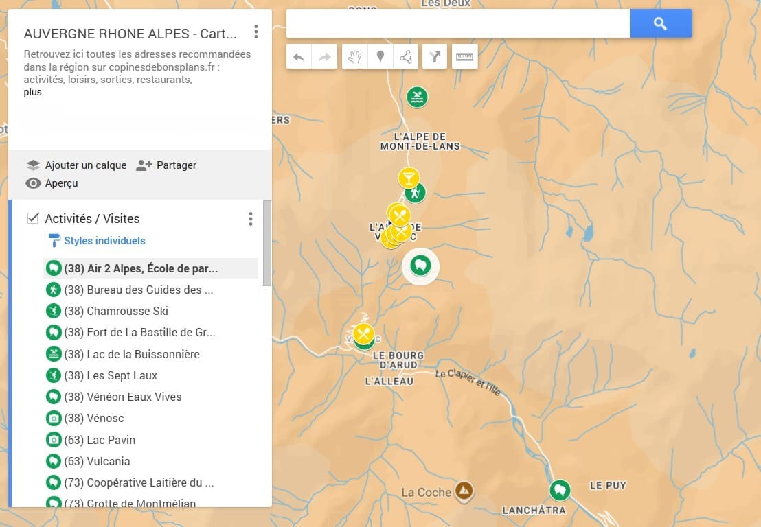This screenshot has height=527, width=761.
Task: Open Activités / Visites layer options menu
Action: pos(251,219)
